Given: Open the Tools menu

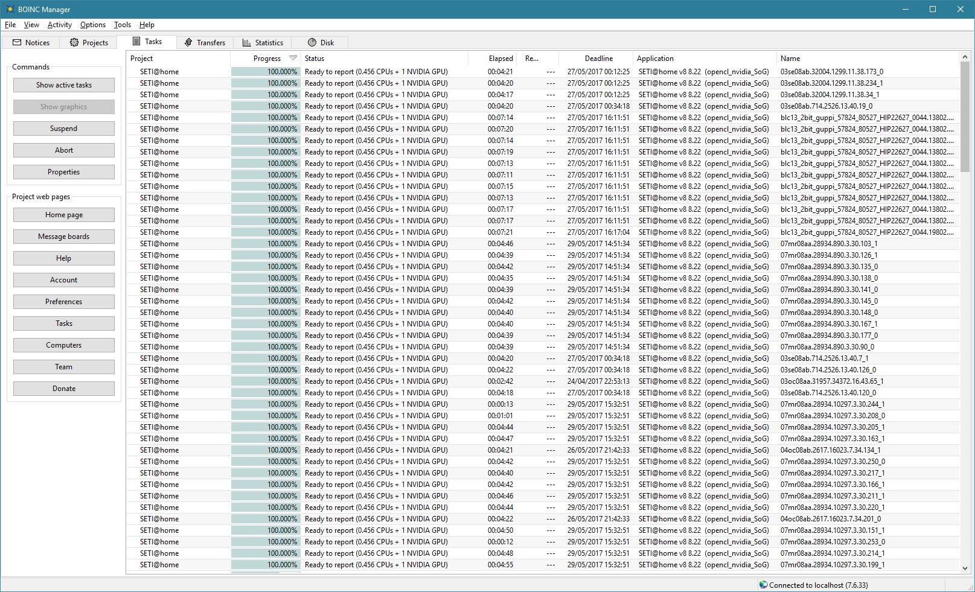Looking at the screenshot, I should [x=123, y=25].
